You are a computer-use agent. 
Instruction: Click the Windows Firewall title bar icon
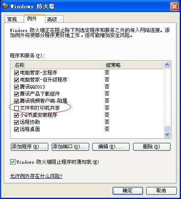pos(5,6)
